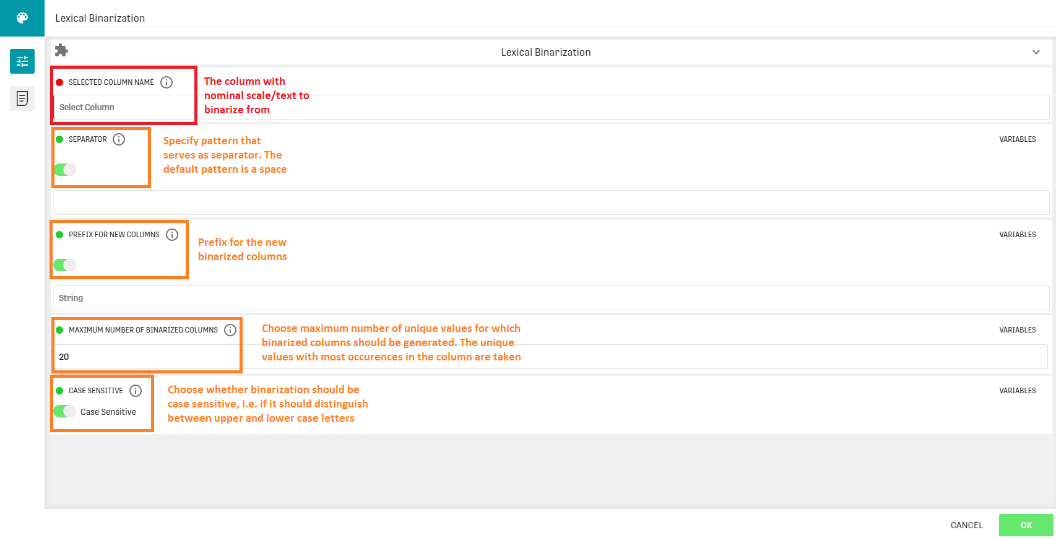Collapse the Lexical Binarization section chevron
This screenshot has width=1056, height=540.
click(x=1036, y=52)
